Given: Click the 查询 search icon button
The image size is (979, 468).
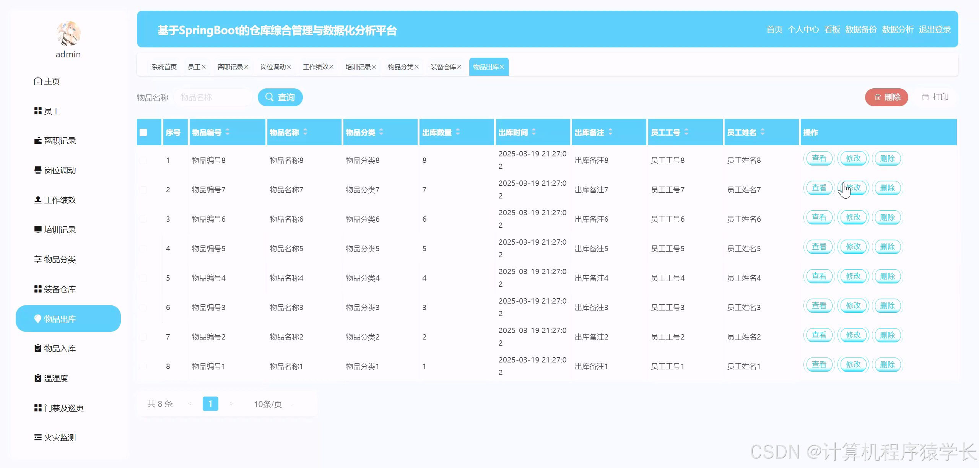Looking at the screenshot, I should (270, 97).
